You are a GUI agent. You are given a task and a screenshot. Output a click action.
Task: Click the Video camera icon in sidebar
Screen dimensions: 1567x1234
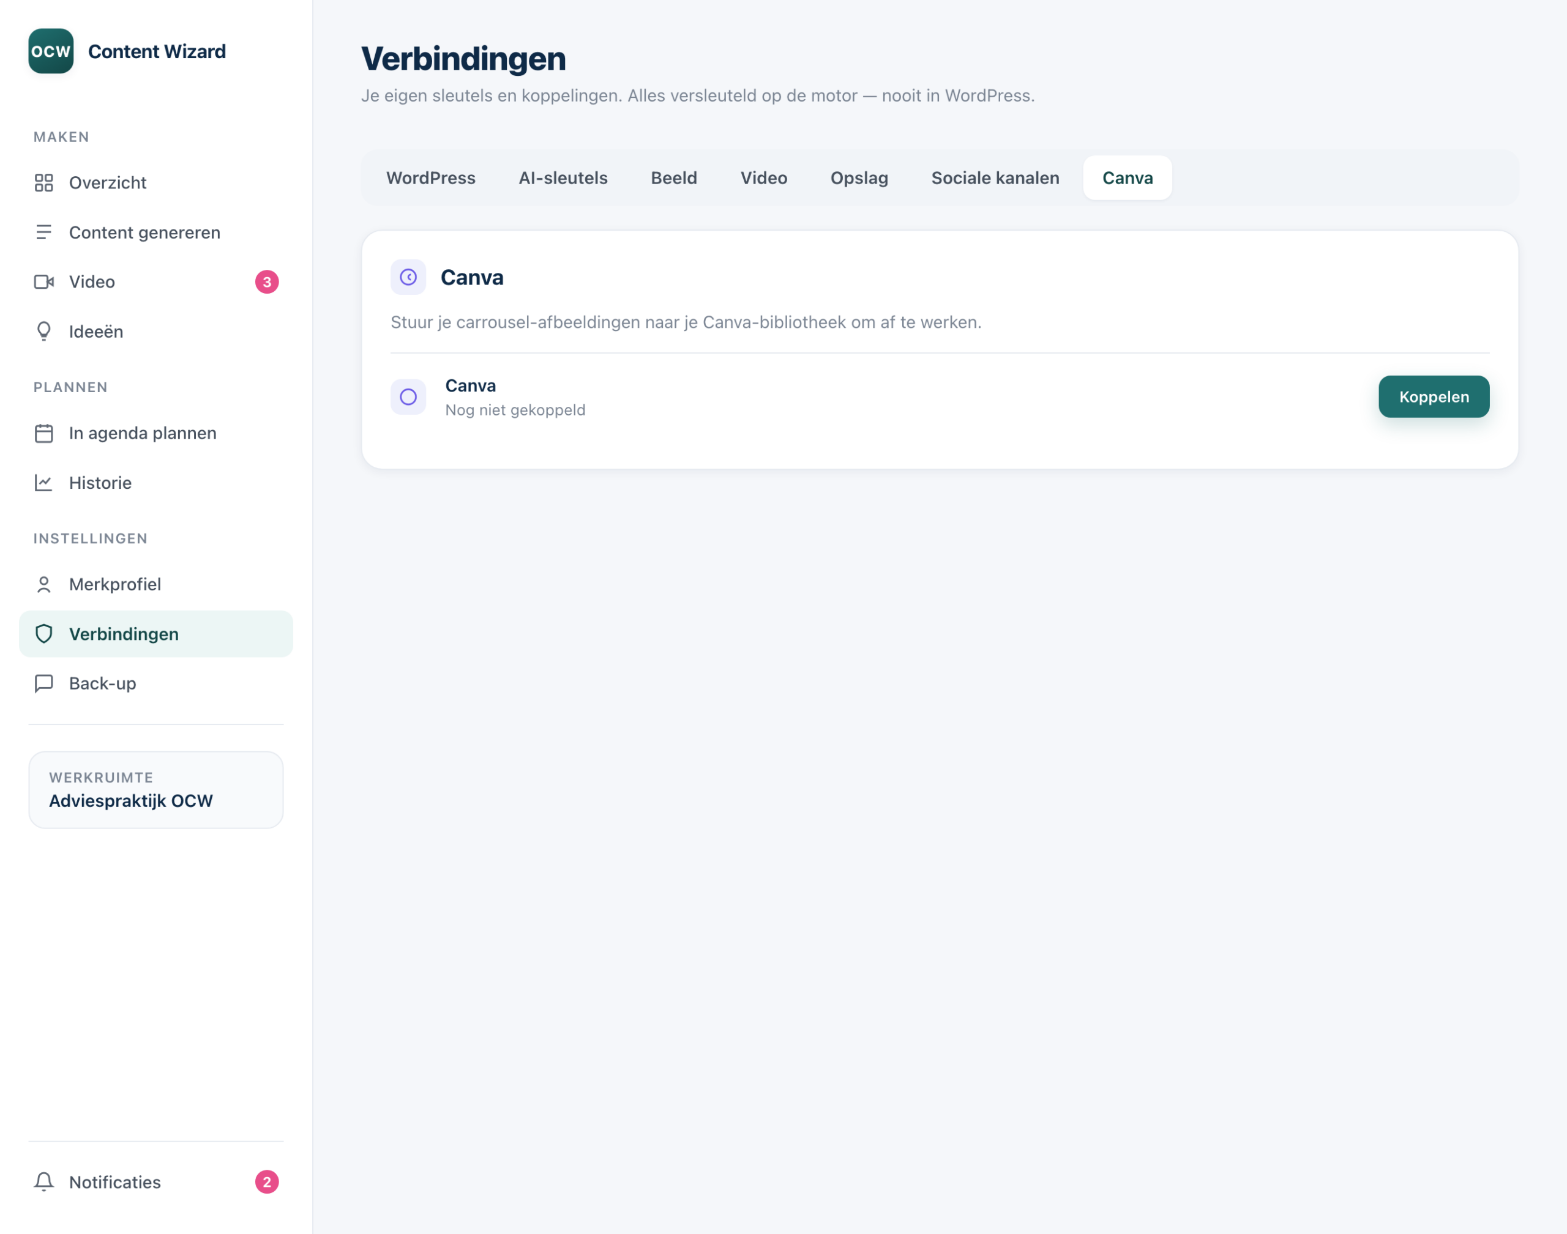pyautogui.click(x=44, y=282)
